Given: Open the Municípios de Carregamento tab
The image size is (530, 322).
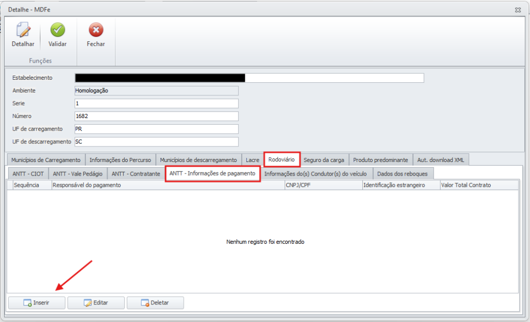Looking at the screenshot, I should pos(46,160).
